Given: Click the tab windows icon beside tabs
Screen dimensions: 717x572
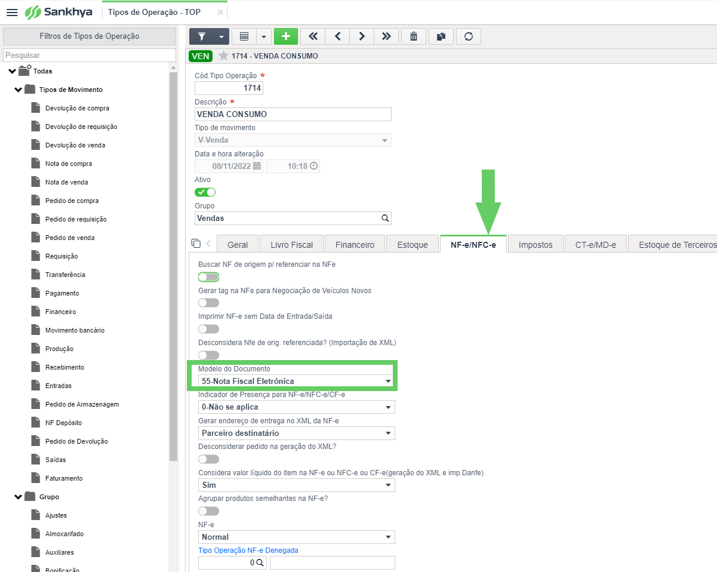Looking at the screenshot, I should [196, 243].
